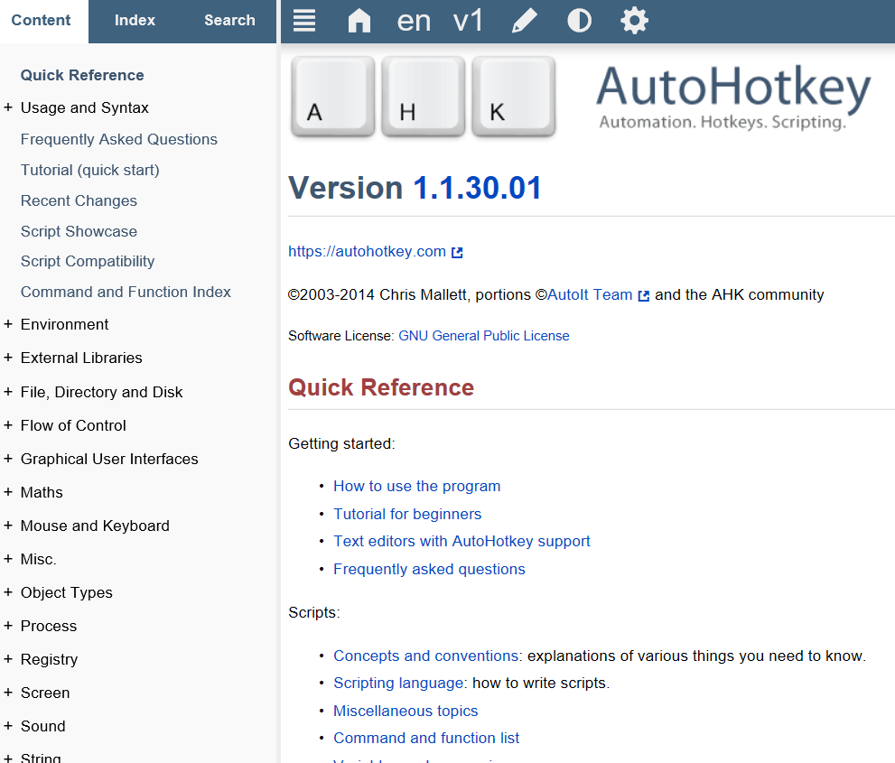Open Command and Function Index in sidebar
This screenshot has height=763, width=895.
point(126,293)
